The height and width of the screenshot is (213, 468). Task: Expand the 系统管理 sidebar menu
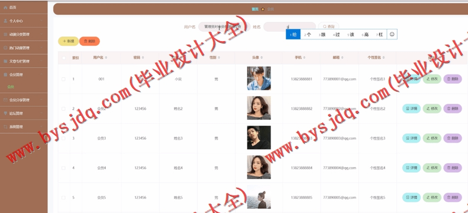(x=24, y=127)
